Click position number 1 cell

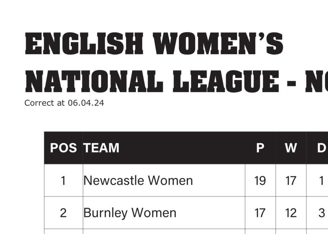coord(63,181)
